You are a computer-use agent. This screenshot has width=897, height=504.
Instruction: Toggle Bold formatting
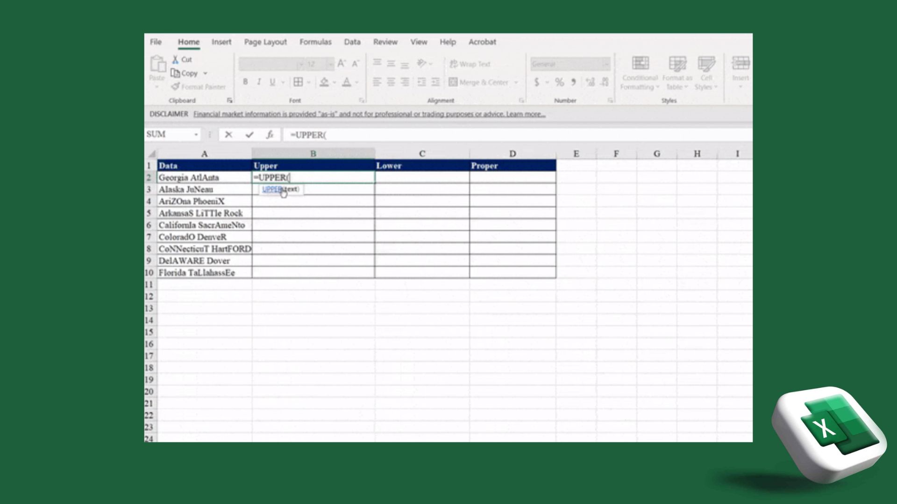pyautogui.click(x=245, y=82)
